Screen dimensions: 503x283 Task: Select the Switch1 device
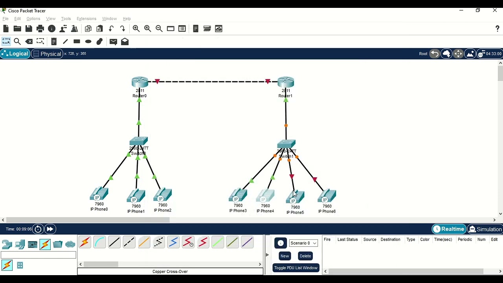(x=286, y=144)
